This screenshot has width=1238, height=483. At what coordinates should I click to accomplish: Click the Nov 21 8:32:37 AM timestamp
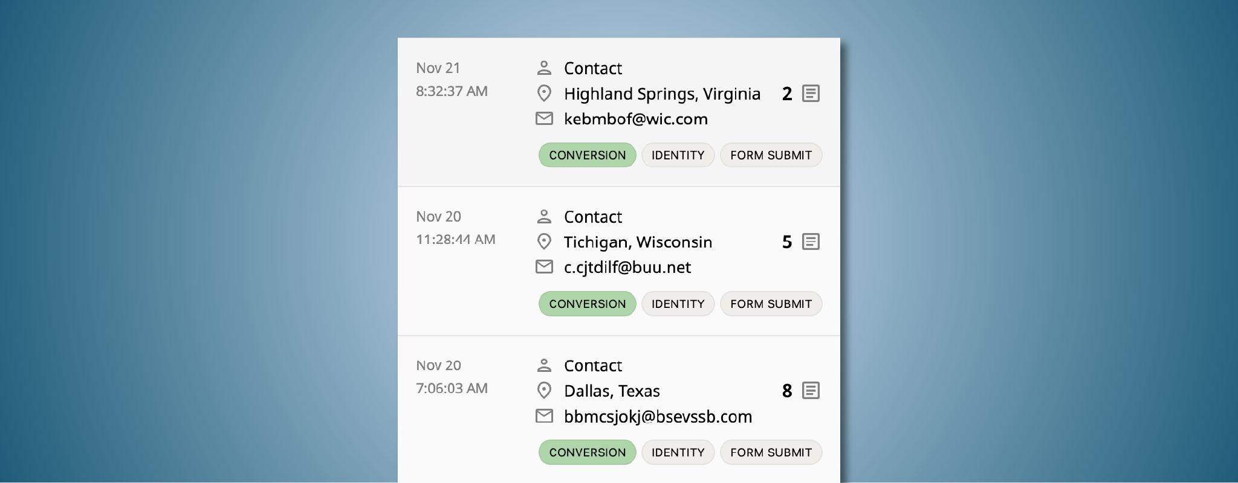[452, 80]
